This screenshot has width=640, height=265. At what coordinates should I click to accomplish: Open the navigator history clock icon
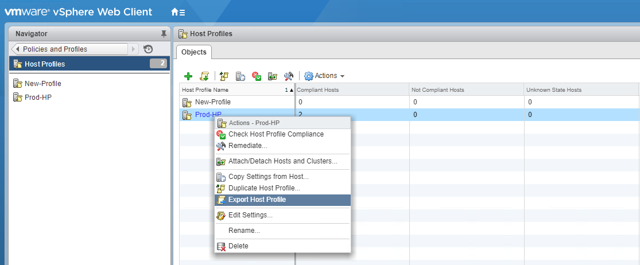point(148,49)
